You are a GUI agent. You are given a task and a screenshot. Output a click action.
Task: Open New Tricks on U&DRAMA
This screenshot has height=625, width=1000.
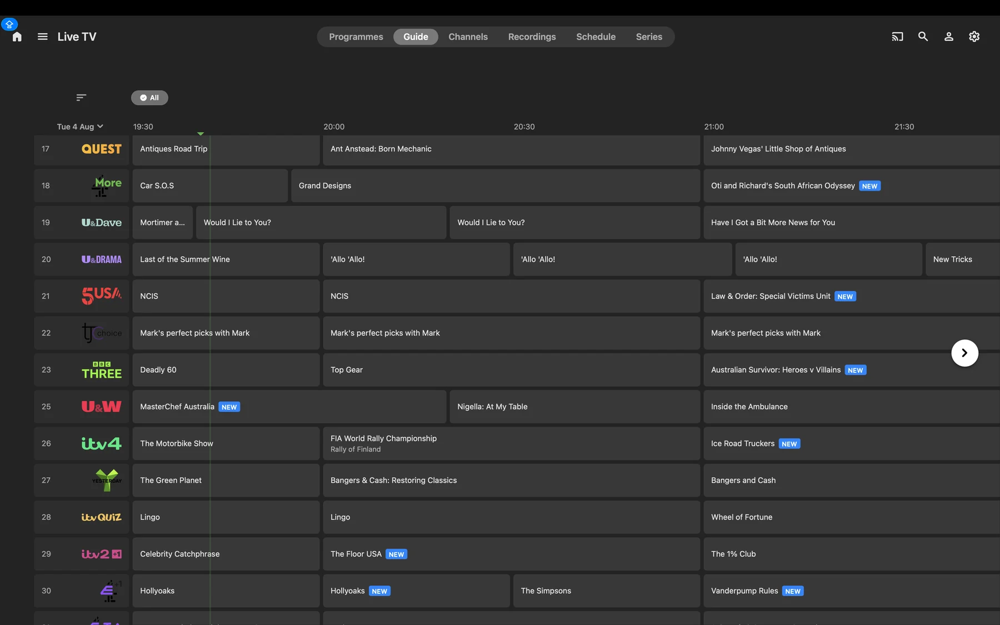coord(963,259)
